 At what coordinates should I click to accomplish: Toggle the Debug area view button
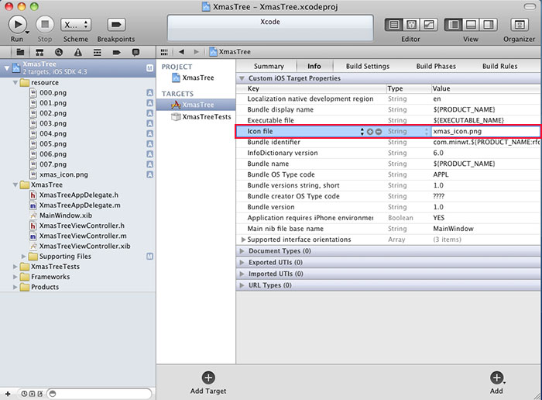pyautogui.click(x=471, y=25)
